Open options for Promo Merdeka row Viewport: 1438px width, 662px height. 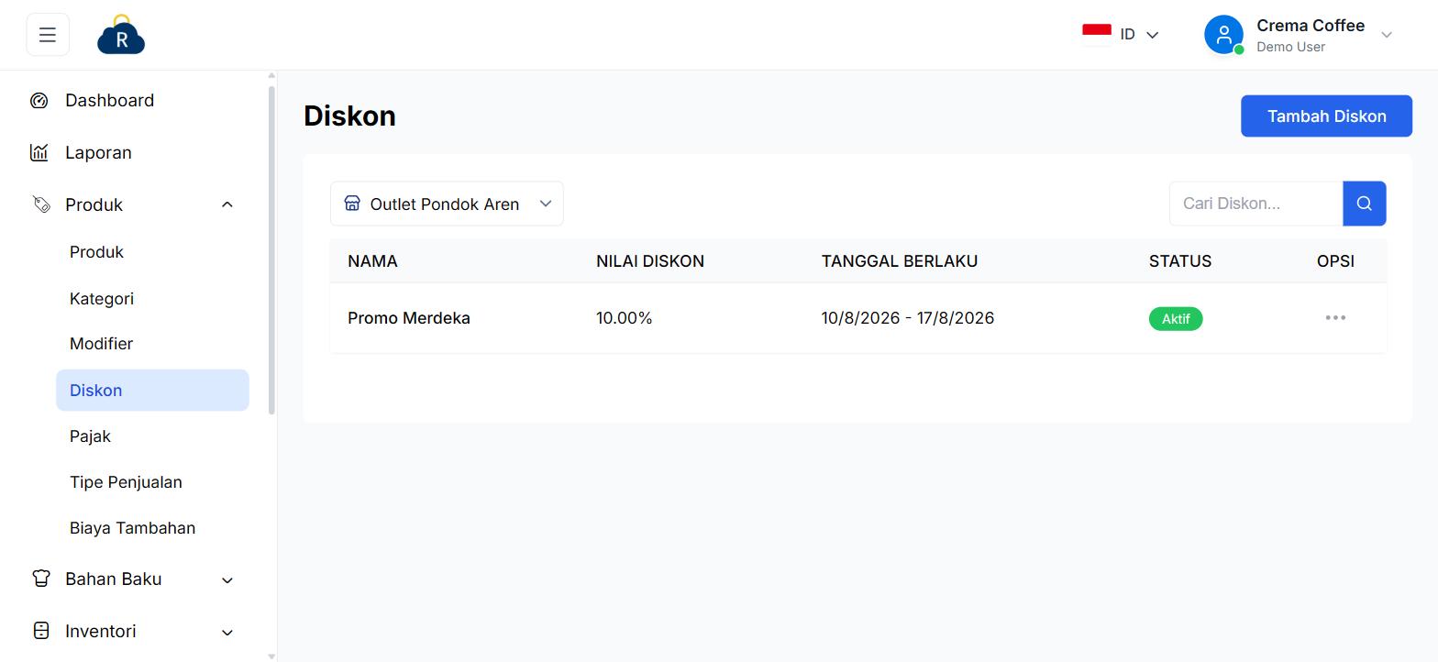(x=1335, y=318)
